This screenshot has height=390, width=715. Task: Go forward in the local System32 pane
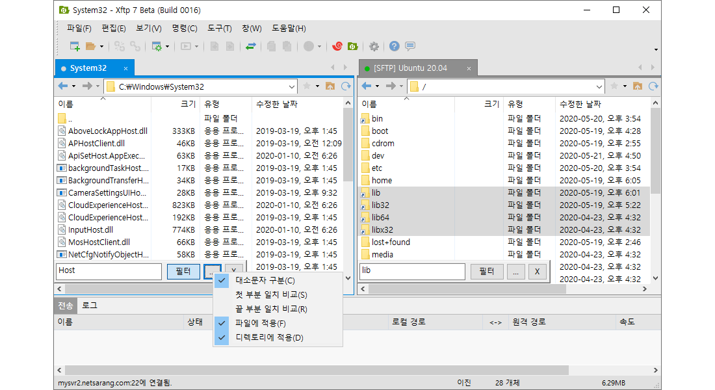tap(87, 86)
